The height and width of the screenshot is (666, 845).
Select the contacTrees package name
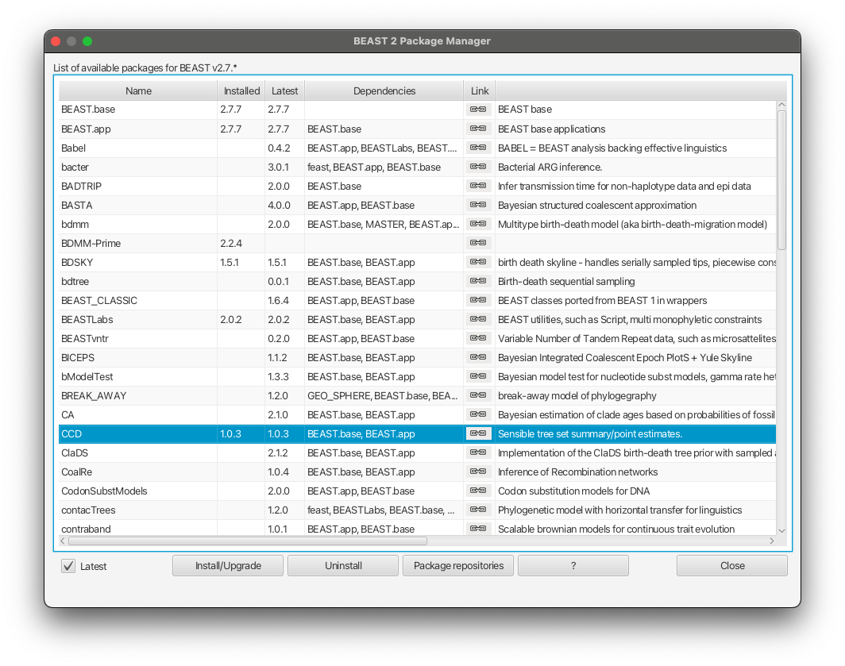(88, 510)
